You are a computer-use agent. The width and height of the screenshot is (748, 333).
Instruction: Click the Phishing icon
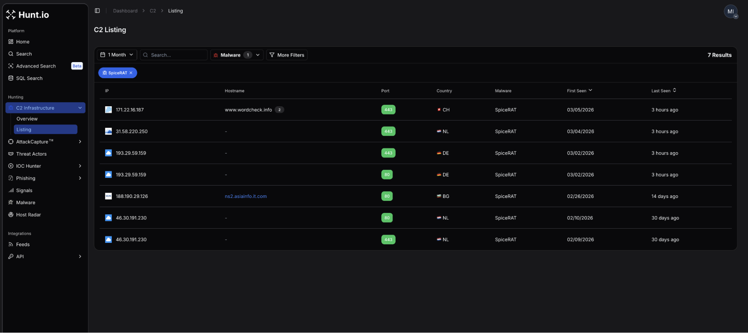point(11,178)
